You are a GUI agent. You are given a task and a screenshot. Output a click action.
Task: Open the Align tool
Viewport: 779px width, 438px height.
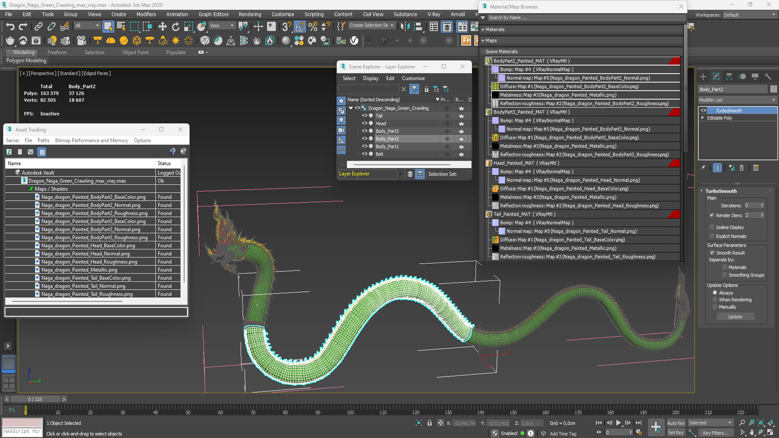tap(418, 27)
